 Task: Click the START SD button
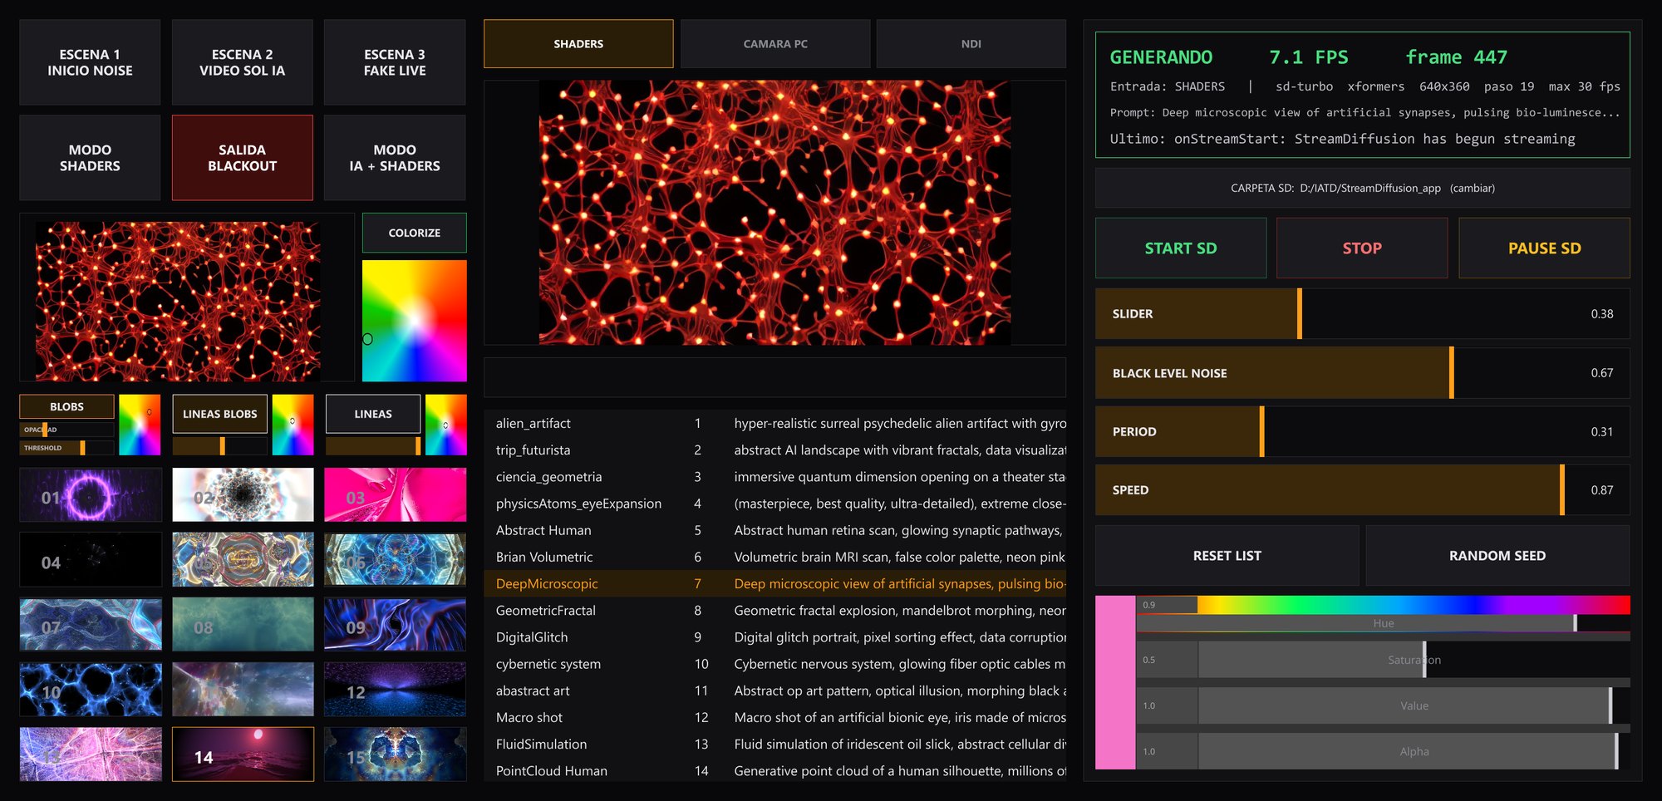coord(1181,248)
